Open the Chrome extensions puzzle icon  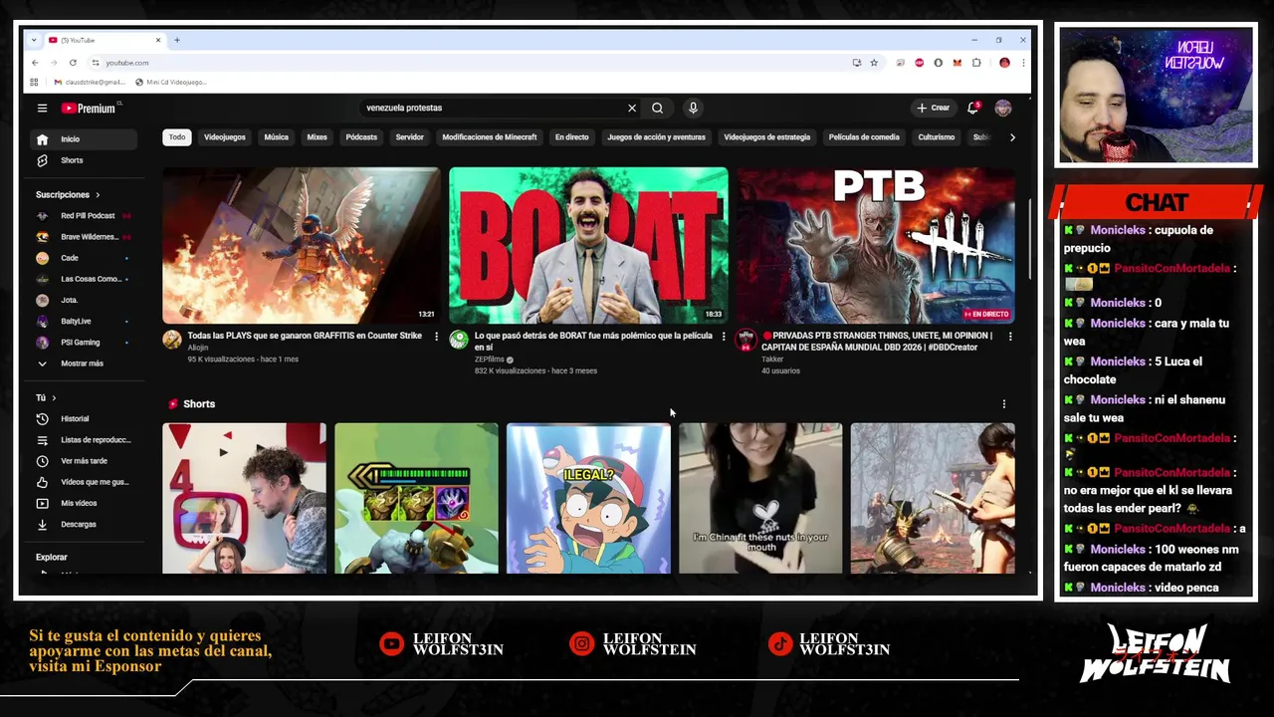976,63
